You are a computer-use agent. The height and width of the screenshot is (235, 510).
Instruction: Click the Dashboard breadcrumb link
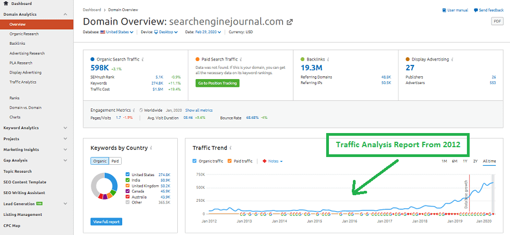[x=92, y=10]
